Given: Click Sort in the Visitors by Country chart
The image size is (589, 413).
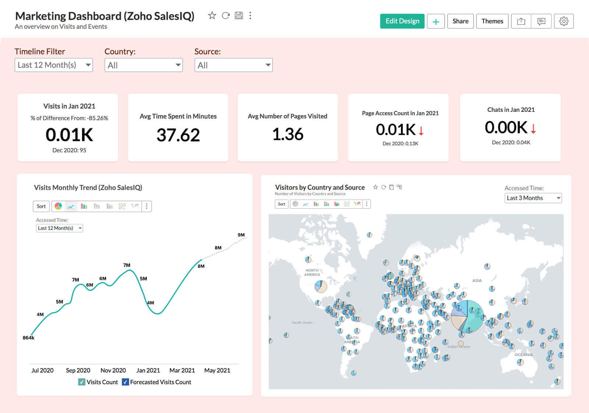Looking at the screenshot, I should 282,204.
